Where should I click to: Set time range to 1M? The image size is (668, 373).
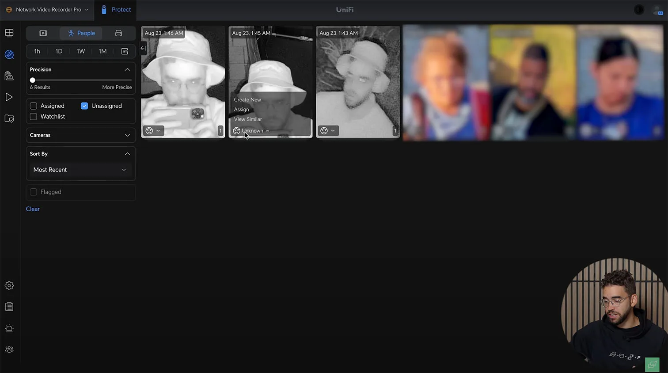pyautogui.click(x=102, y=51)
